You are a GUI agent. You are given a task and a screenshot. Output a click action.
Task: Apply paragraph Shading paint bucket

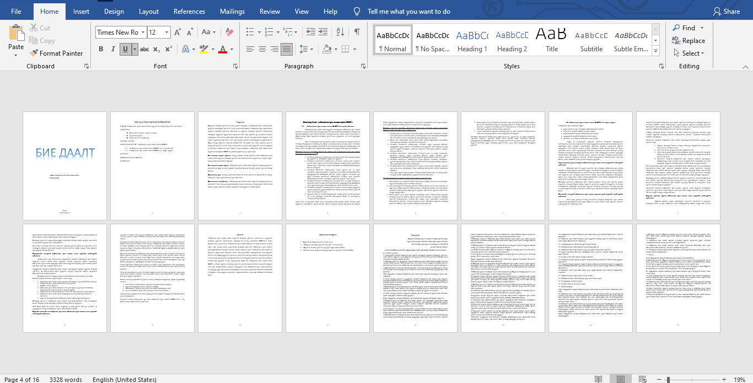(326, 49)
